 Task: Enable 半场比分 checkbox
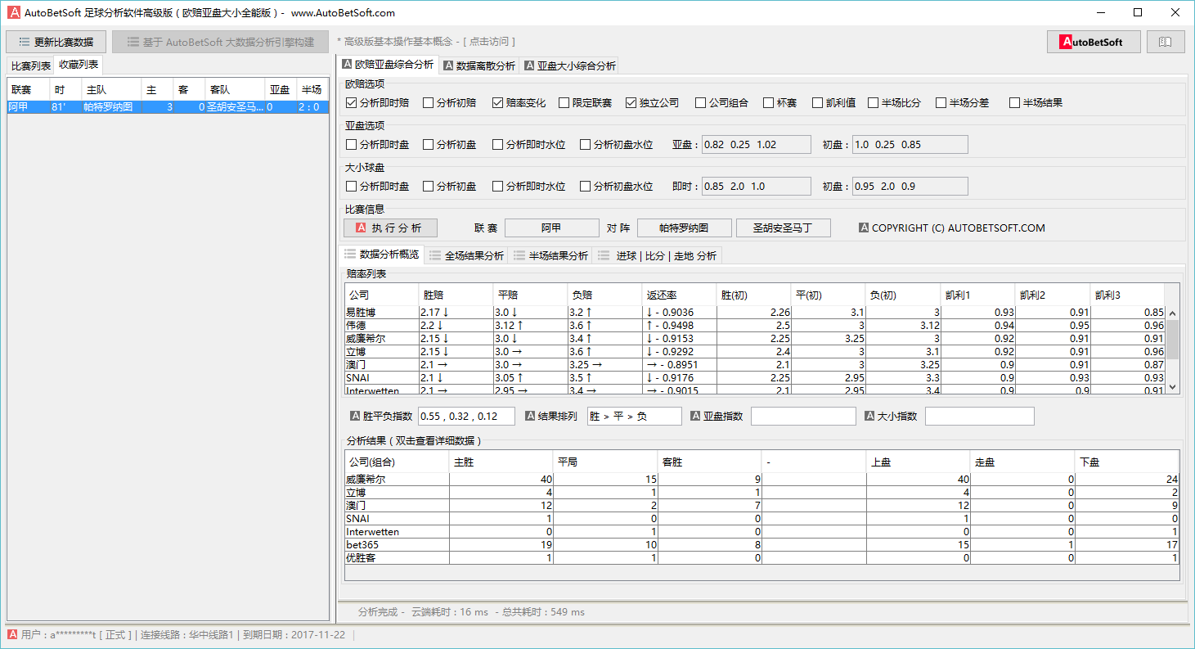pyautogui.click(x=874, y=103)
